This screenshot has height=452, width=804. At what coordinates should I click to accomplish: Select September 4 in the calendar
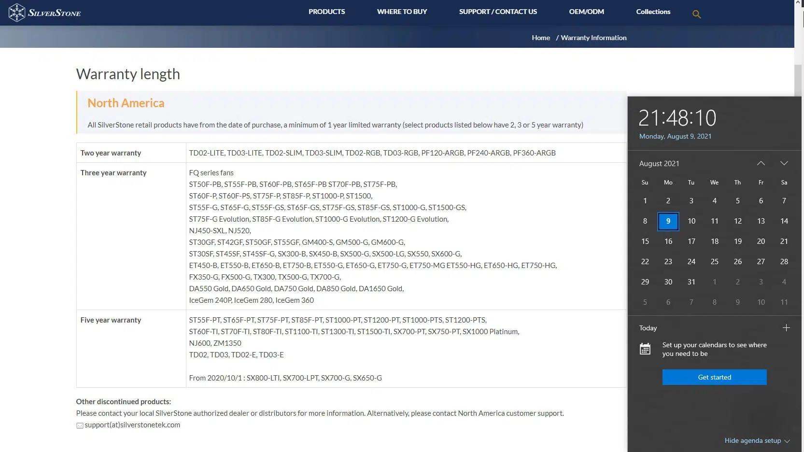click(x=784, y=282)
